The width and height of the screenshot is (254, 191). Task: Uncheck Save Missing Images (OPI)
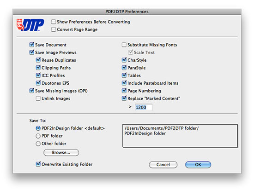pos(32,91)
